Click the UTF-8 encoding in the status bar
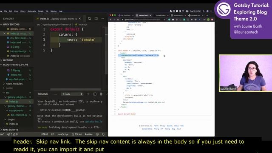Viewport: 272px width, 153px height. (44, 134)
